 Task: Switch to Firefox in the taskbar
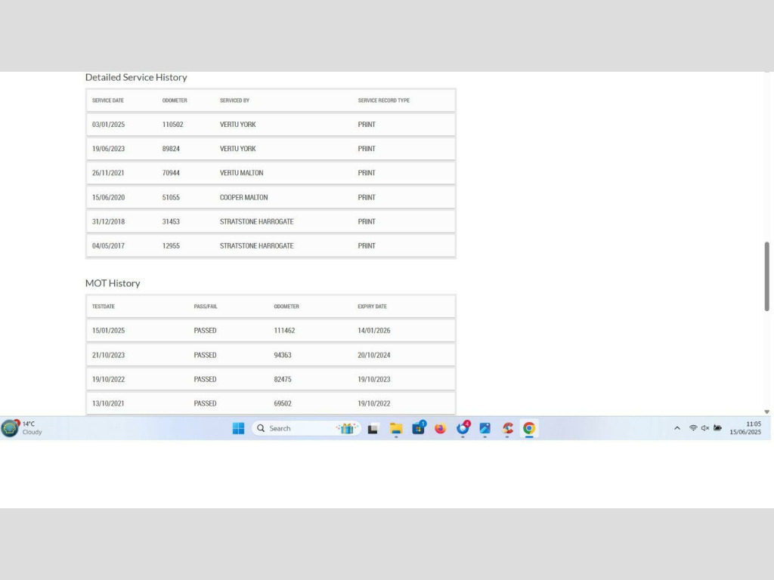pos(441,428)
